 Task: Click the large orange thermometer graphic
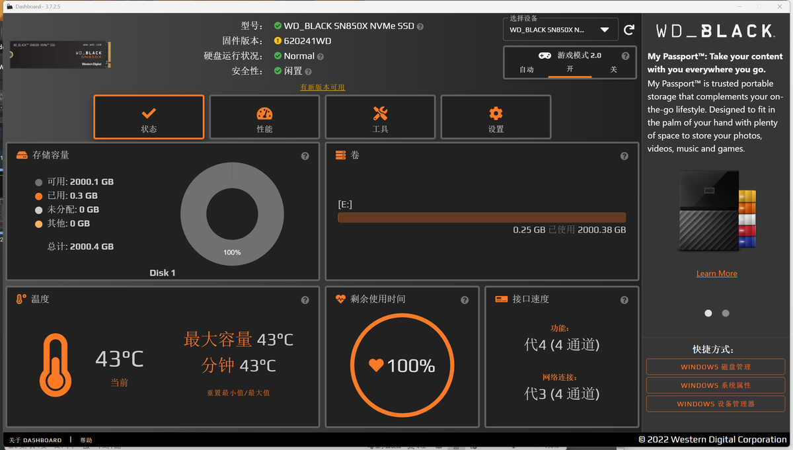coord(55,364)
